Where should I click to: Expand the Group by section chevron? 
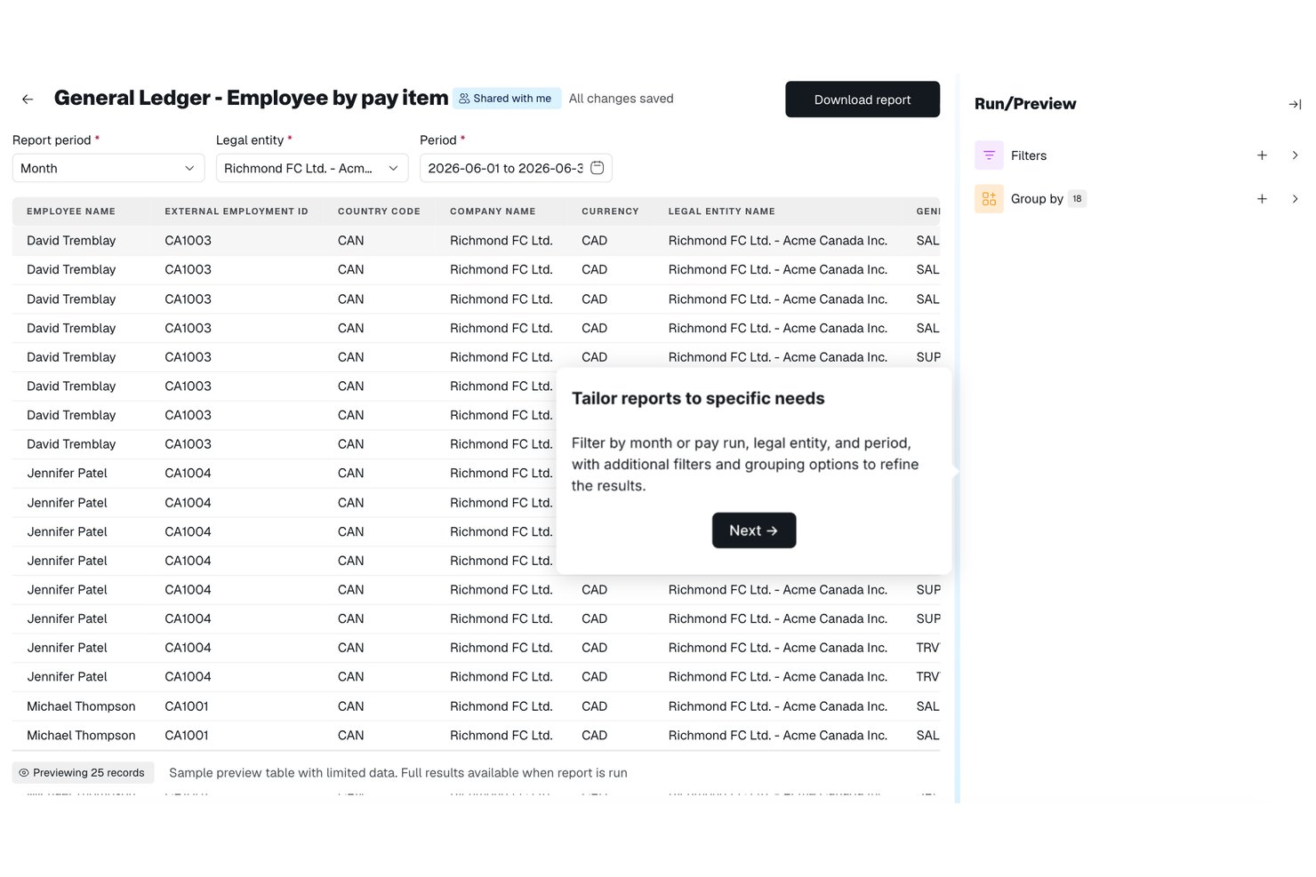coord(1295,199)
